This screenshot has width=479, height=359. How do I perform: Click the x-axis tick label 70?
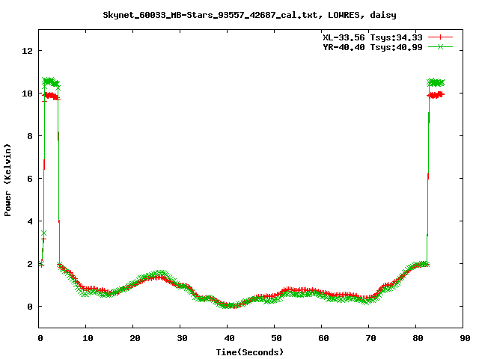[370, 338]
